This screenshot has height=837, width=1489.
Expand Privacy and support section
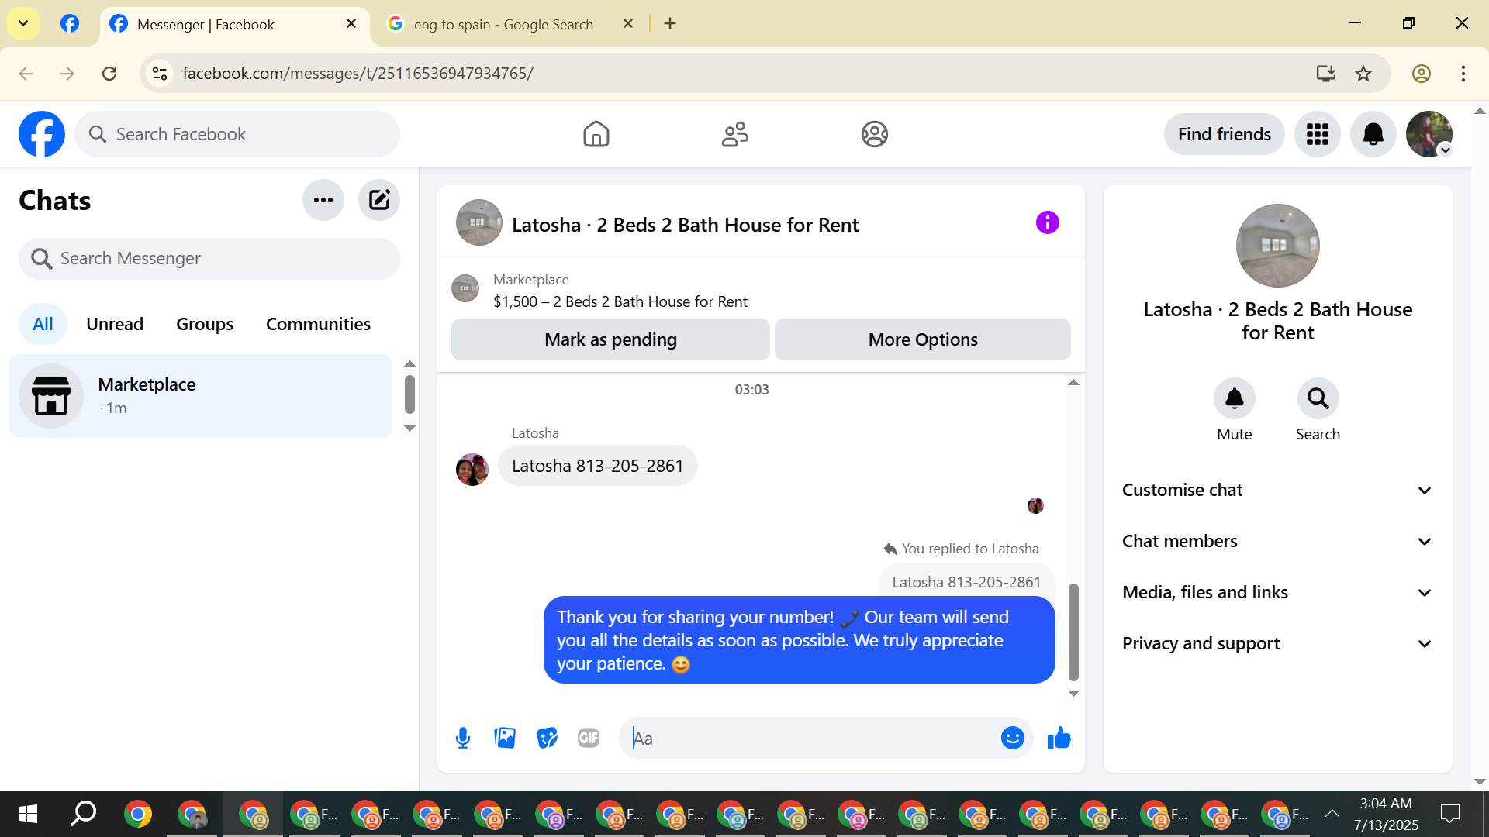[1277, 643]
